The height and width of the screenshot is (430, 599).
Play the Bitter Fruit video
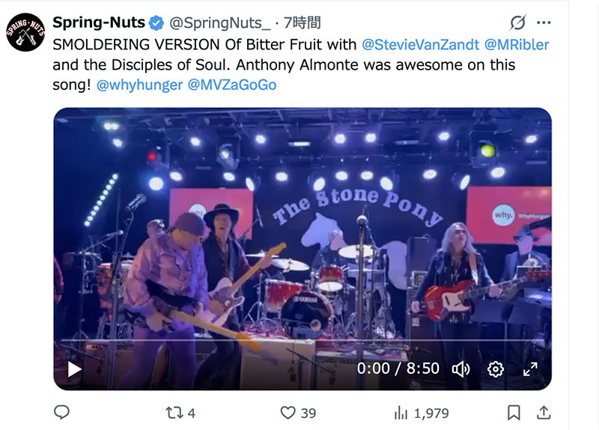[74, 369]
